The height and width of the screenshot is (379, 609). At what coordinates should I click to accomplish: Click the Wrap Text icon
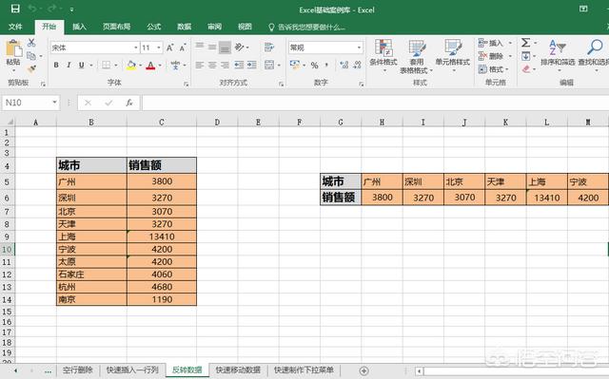pos(268,47)
